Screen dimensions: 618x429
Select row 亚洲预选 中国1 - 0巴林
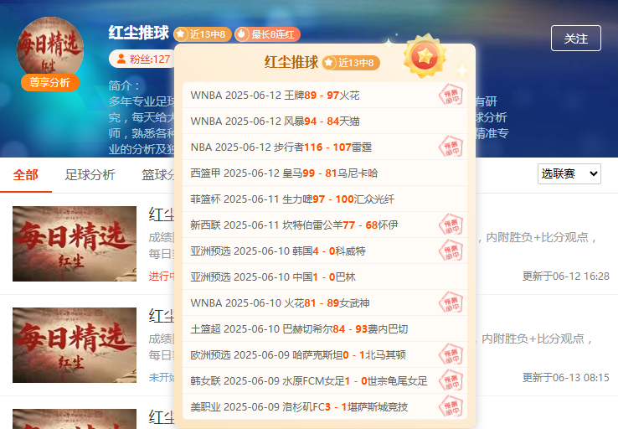tap(325, 277)
